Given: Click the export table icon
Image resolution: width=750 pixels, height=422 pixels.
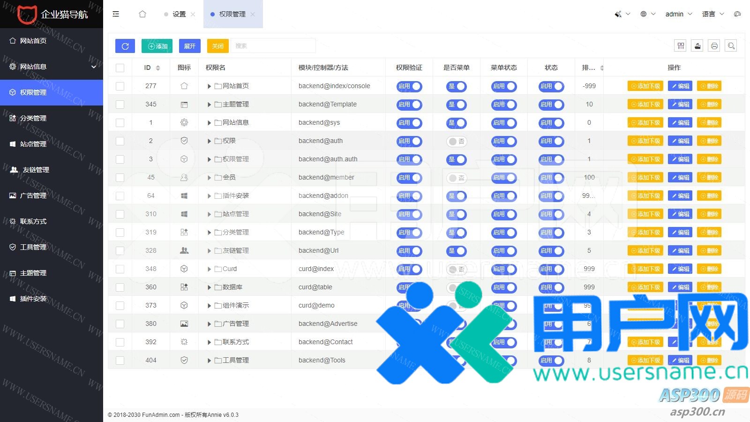Looking at the screenshot, I should 697,45.
